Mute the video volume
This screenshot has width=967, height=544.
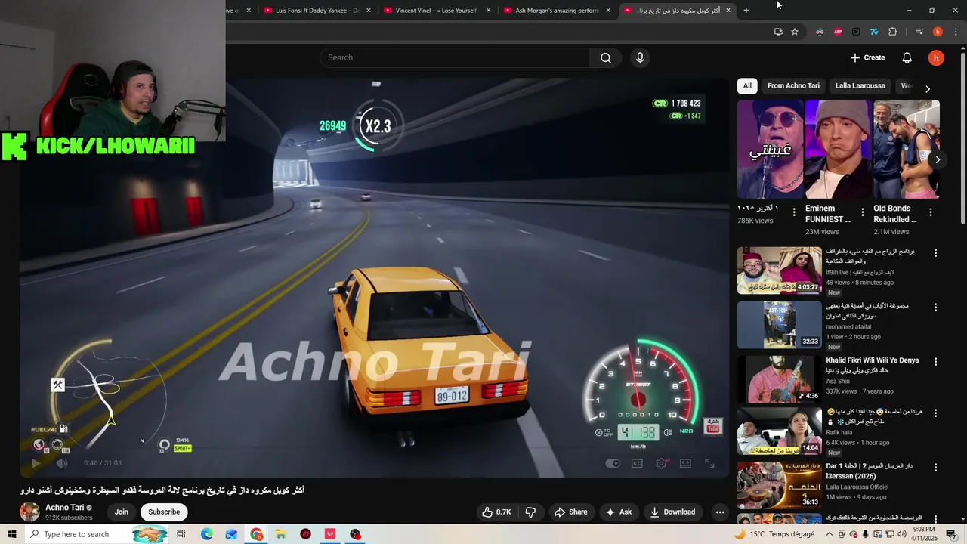pyautogui.click(x=63, y=463)
